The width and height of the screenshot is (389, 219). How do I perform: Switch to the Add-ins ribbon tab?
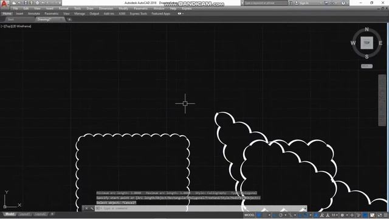click(109, 13)
